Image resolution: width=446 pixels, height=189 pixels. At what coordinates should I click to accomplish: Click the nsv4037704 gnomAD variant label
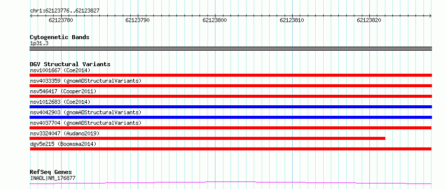click(x=86, y=123)
